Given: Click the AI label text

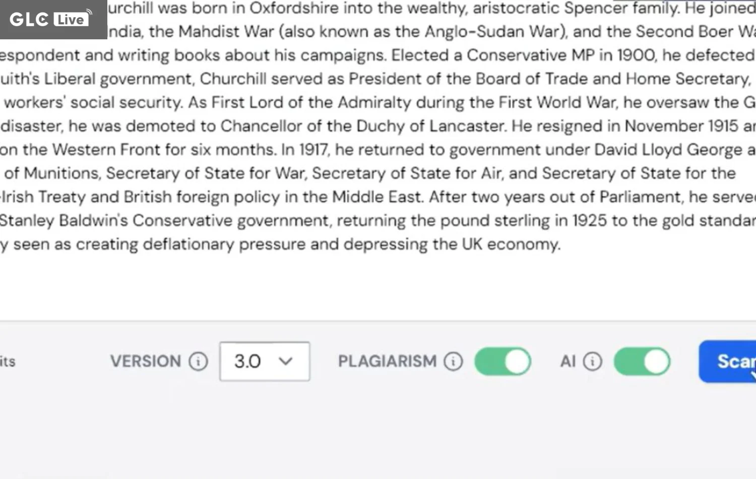Looking at the screenshot, I should (x=568, y=362).
